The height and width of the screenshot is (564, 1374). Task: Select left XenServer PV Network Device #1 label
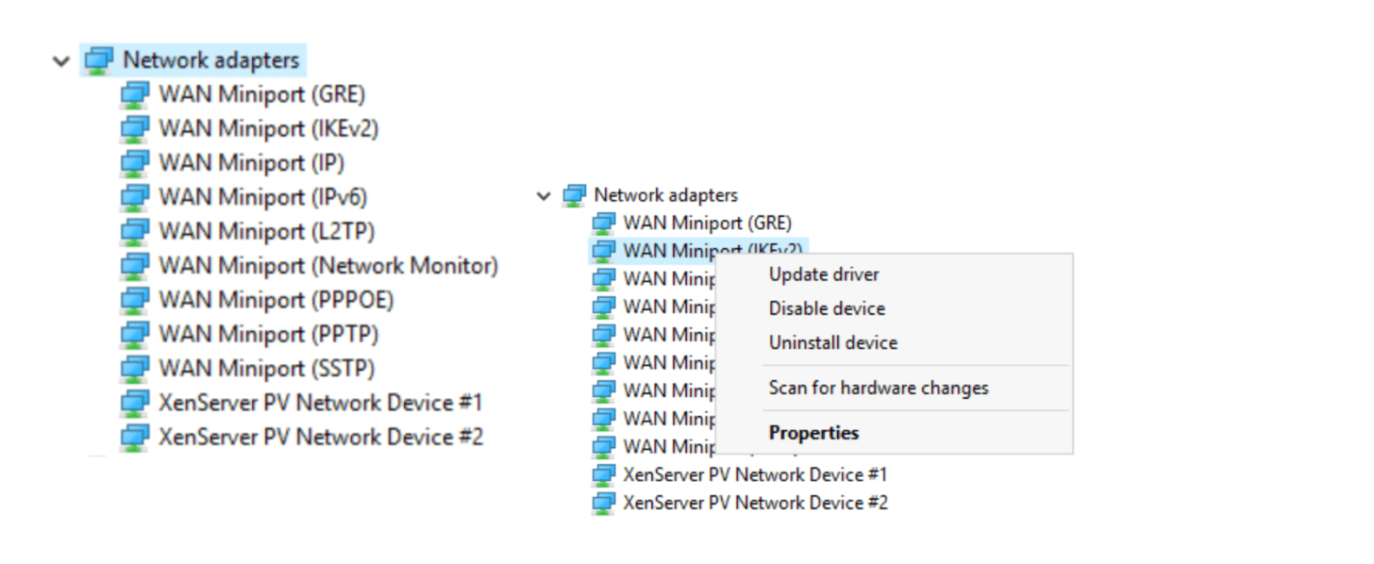[x=320, y=403]
